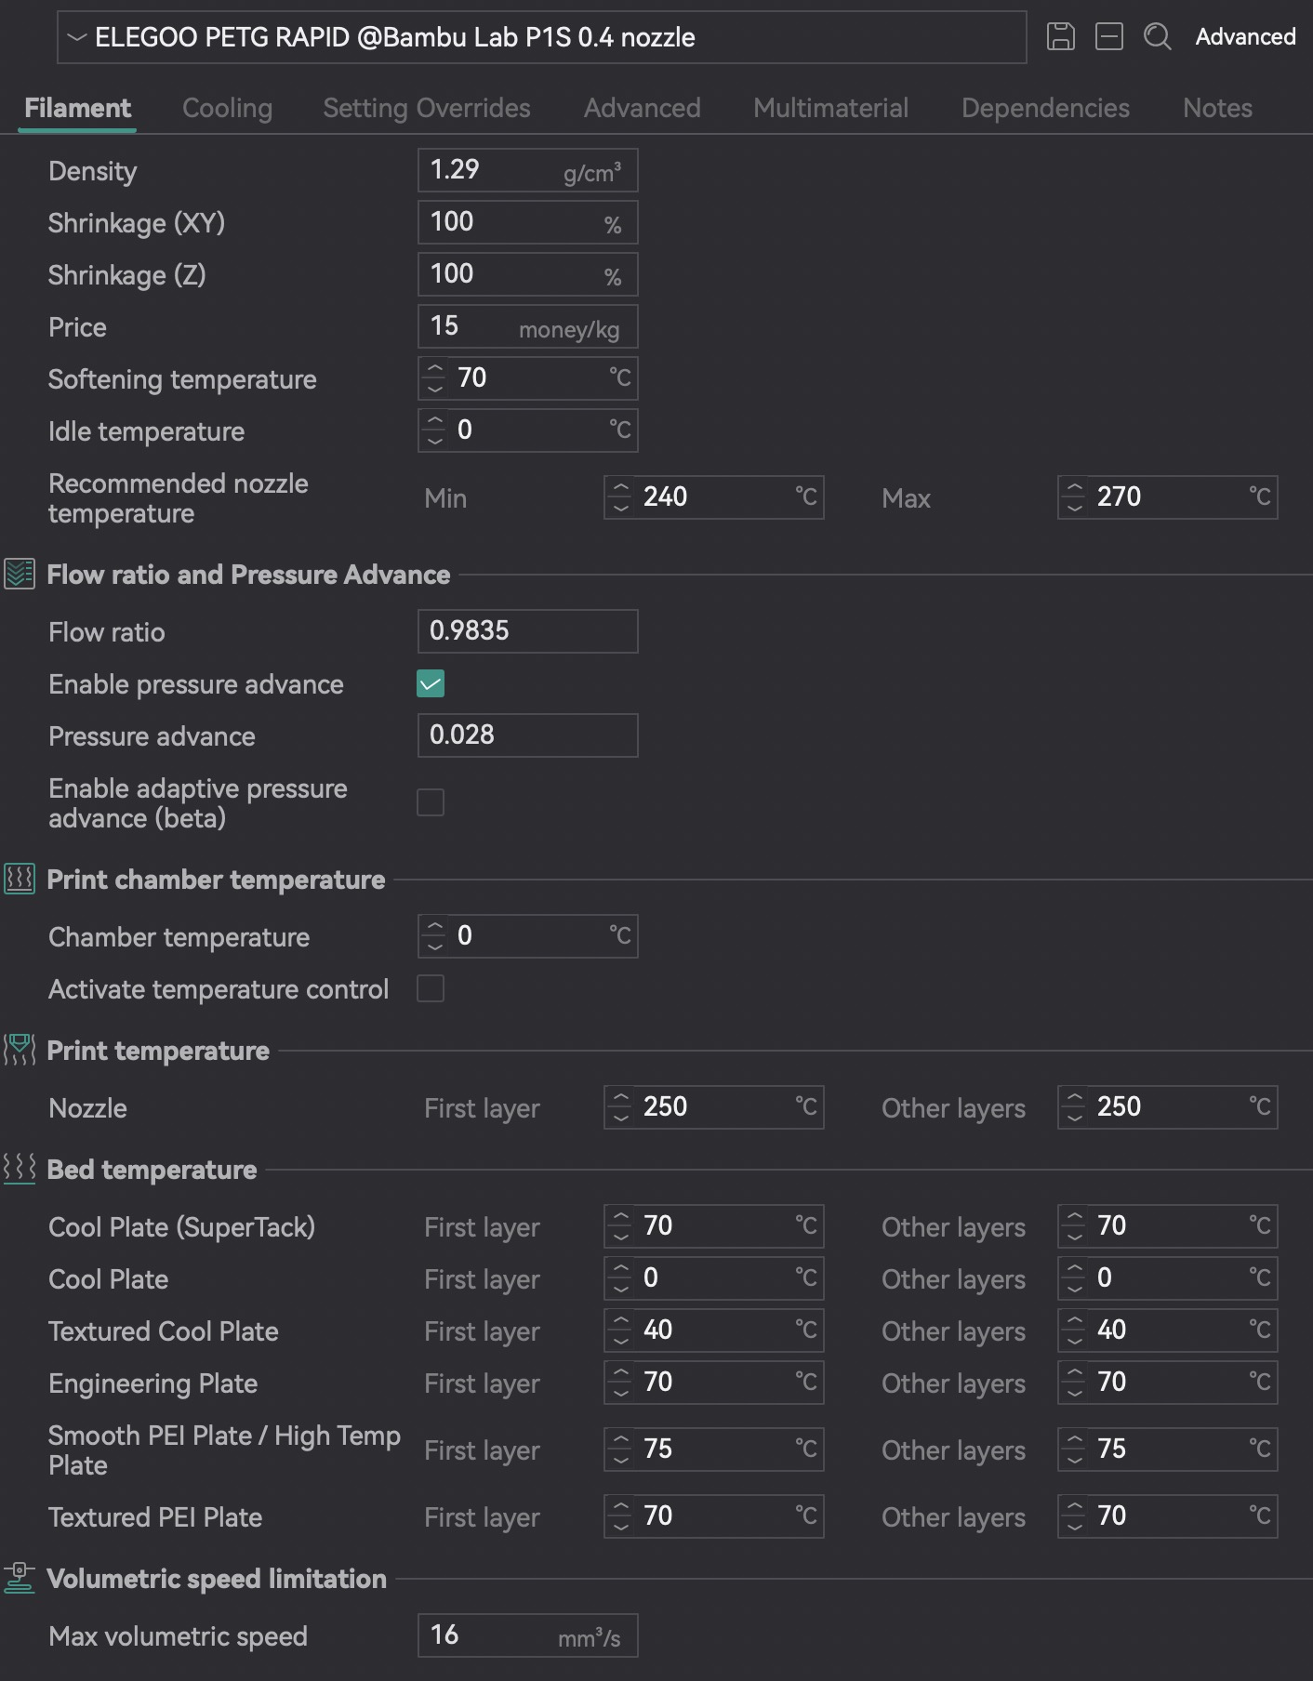
Task: Toggle the Advanced mode label
Action: coord(1245,37)
